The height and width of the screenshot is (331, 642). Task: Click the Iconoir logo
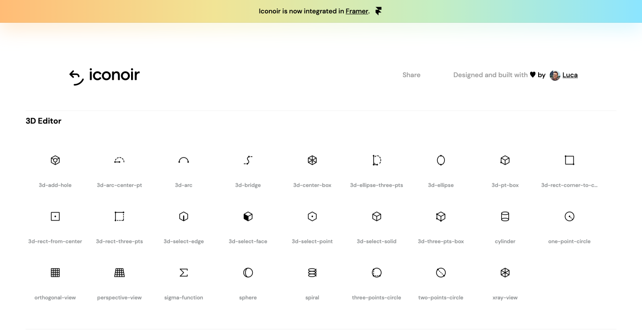pyautogui.click(x=105, y=76)
